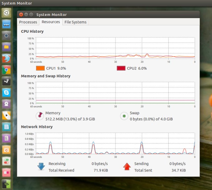
Task: Open the Files folder icon in launcher
Action: coord(7,47)
